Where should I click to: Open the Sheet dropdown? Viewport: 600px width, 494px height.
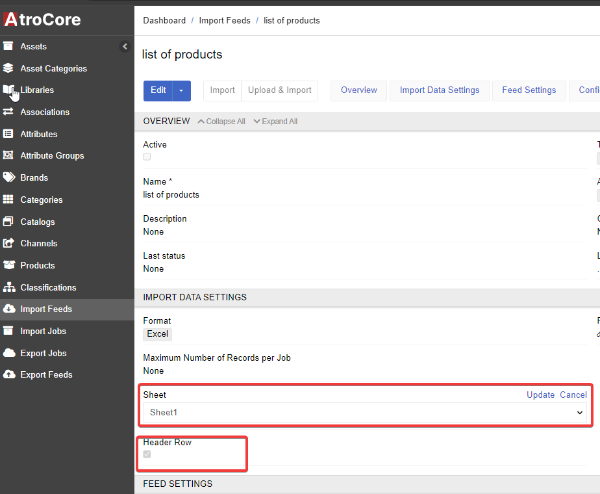(x=364, y=413)
